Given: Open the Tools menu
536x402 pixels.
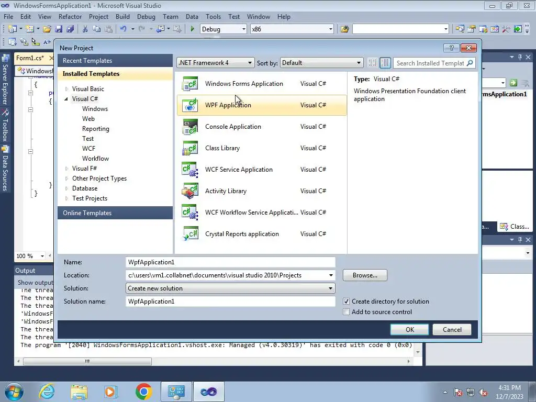Looking at the screenshot, I should (214, 16).
